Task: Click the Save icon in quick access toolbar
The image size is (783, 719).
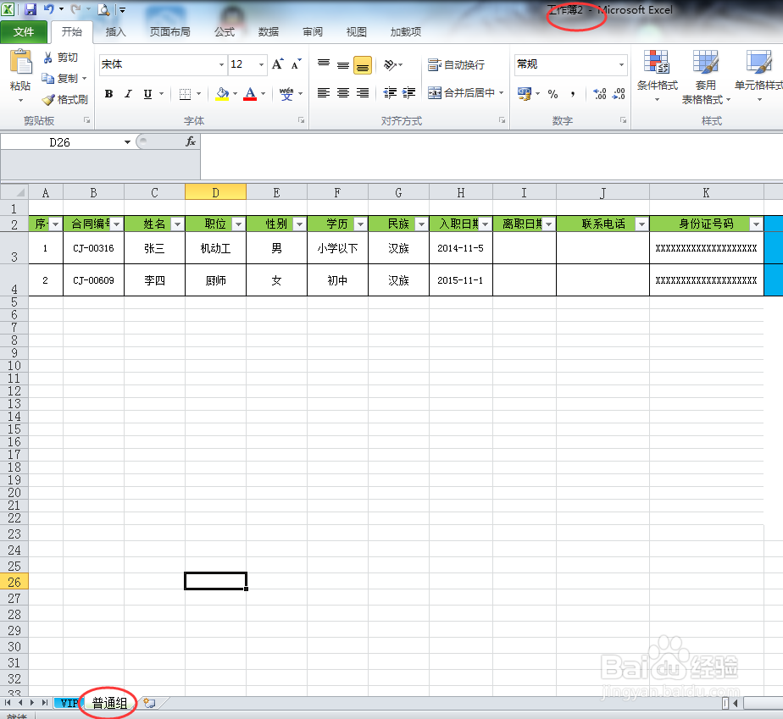Action: click(x=31, y=9)
